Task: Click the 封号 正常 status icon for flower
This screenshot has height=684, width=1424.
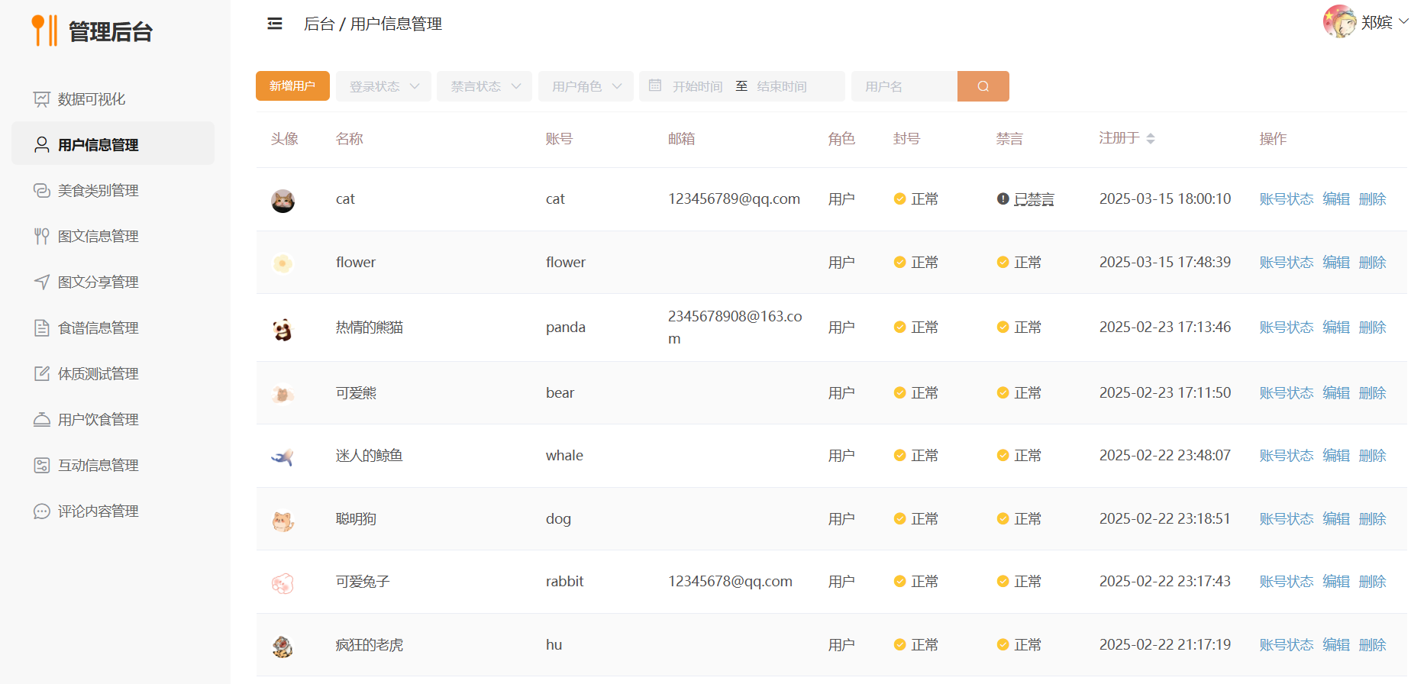Action: point(899,263)
